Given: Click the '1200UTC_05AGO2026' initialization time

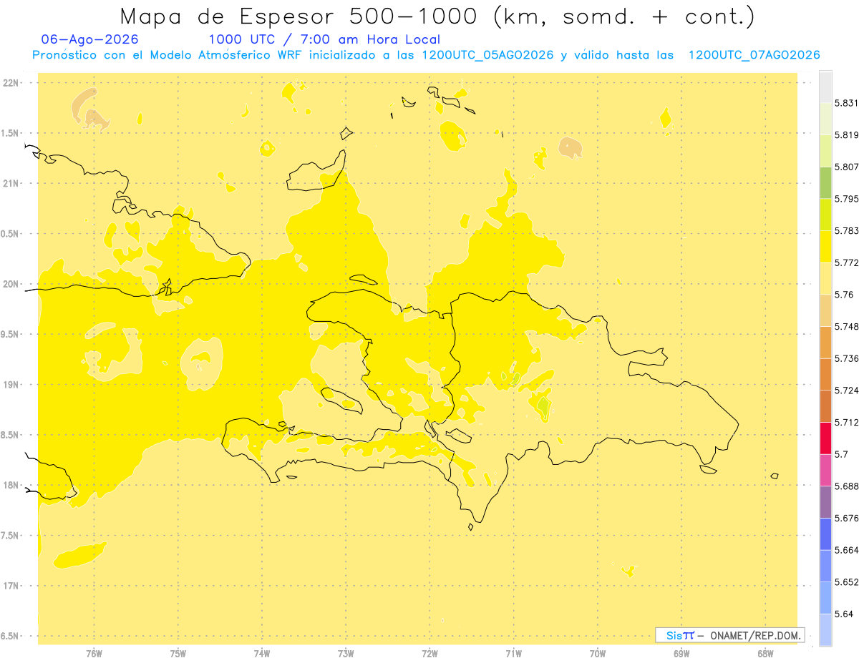Looking at the screenshot, I should [x=487, y=55].
